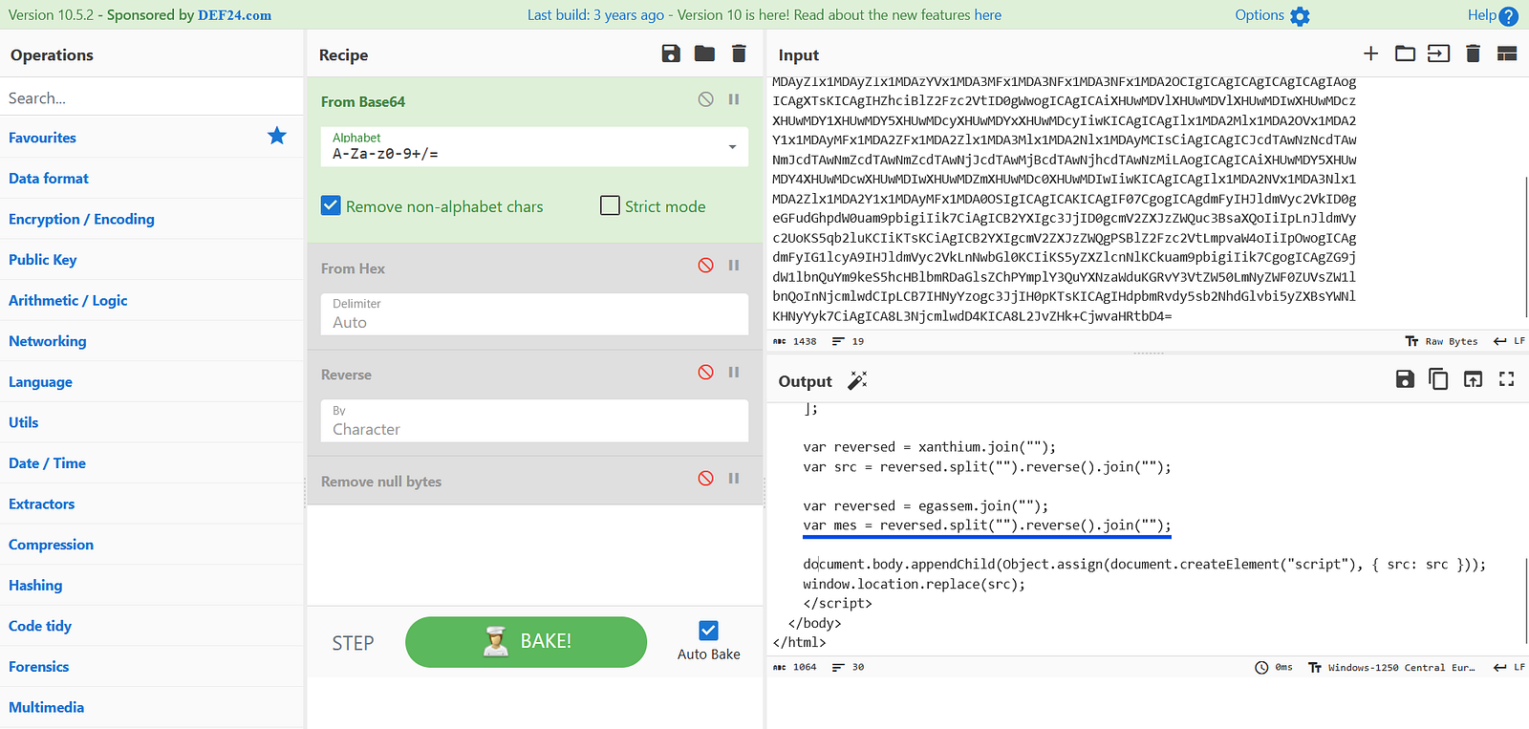Click the window.location.replace(src) output line

[914, 584]
